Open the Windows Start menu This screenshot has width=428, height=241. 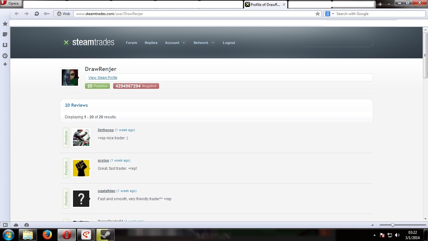tap(8, 235)
